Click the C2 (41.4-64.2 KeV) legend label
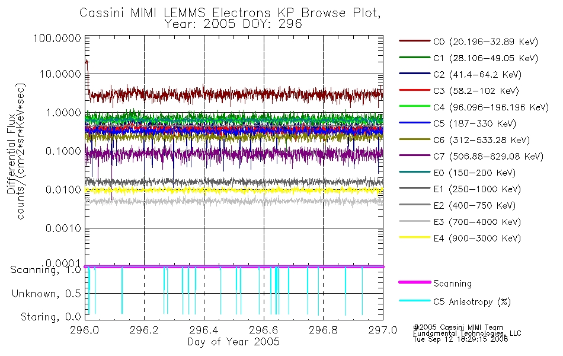 pyautogui.click(x=477, y=75)
